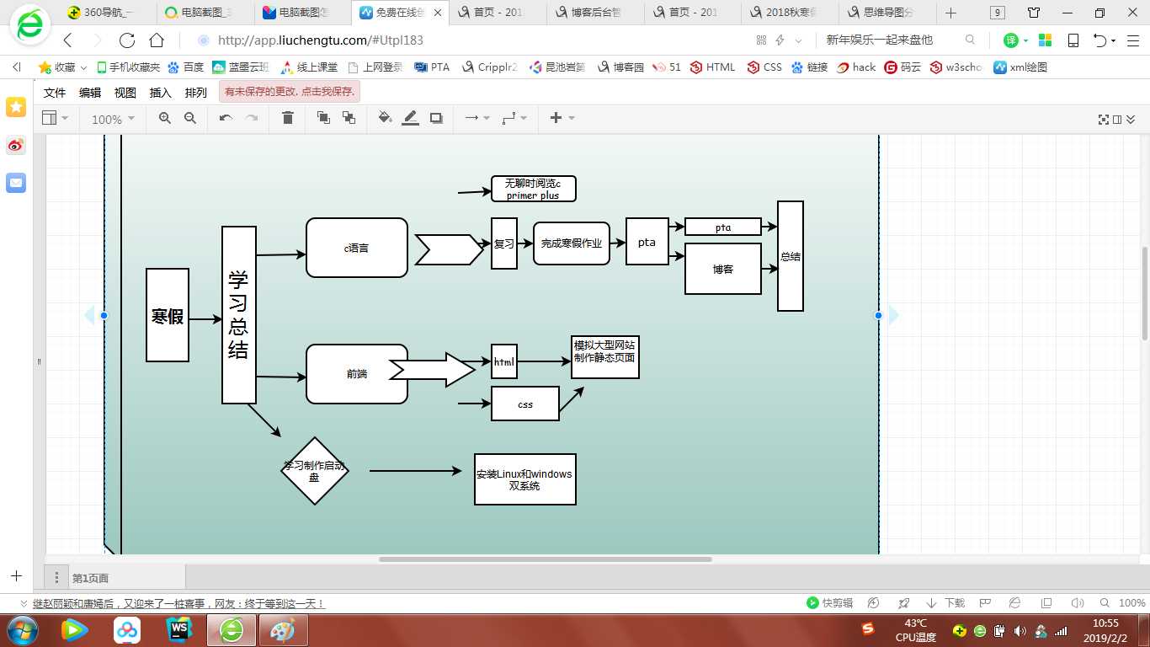Open the xml绘图 bookmark

(x=1020, y=67)
